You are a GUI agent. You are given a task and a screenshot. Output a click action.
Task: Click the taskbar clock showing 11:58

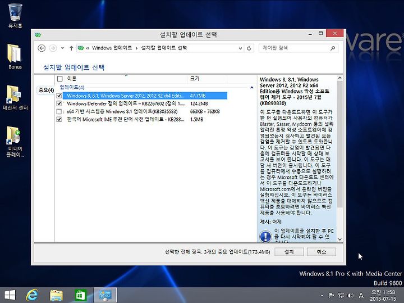tap(383, 295)
